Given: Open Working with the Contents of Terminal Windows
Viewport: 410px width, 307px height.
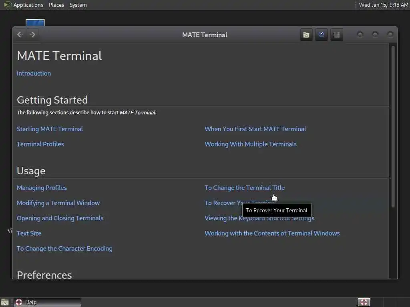Looking at the screenshot, I should pyautogui.click(x=272, y=233).
